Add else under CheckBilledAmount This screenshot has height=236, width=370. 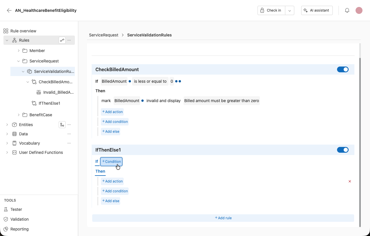point(110,132)
